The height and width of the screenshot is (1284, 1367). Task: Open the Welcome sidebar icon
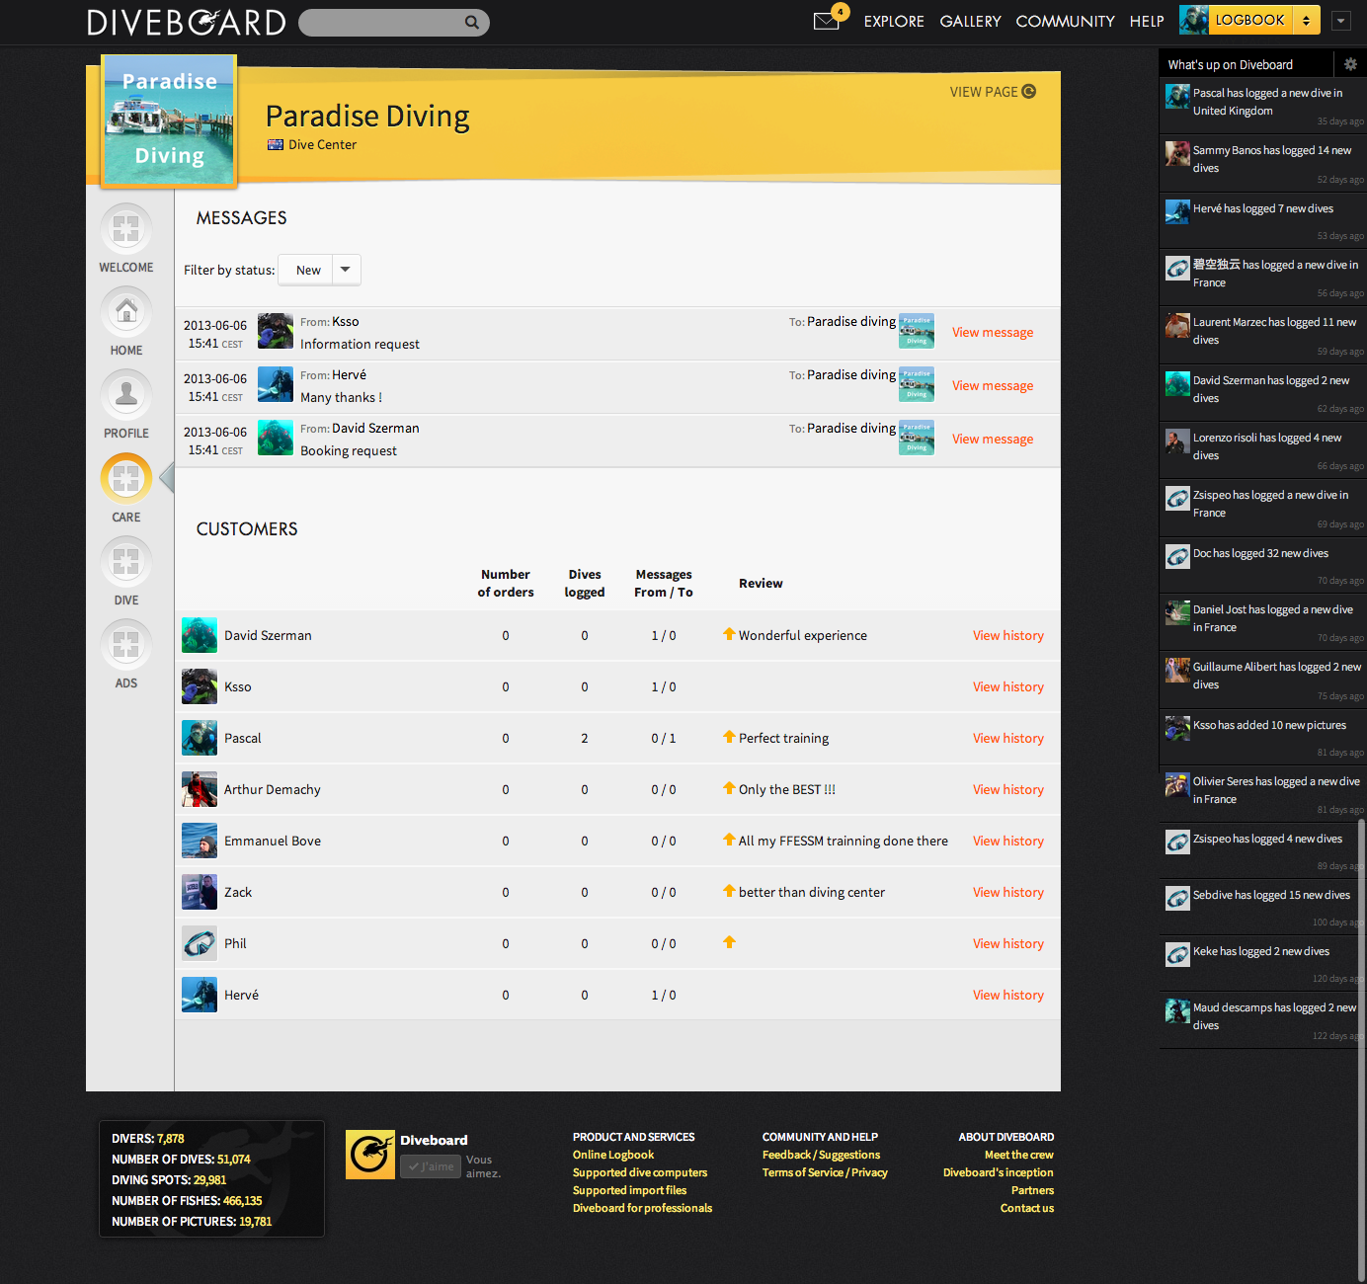click(x=125, y=228)
